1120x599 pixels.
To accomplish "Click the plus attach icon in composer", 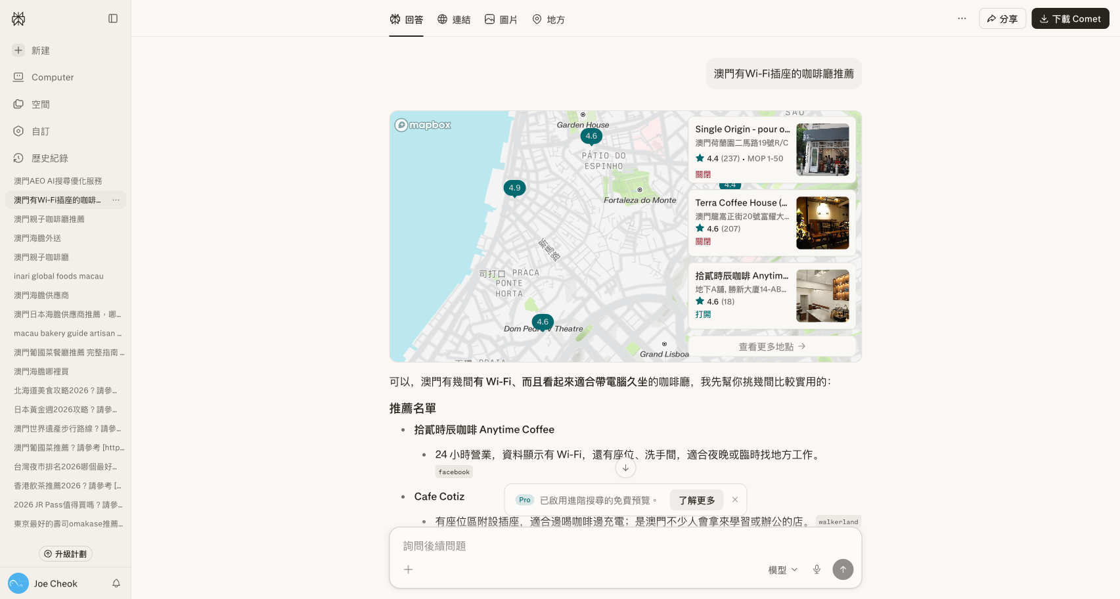I will point(408,569).
